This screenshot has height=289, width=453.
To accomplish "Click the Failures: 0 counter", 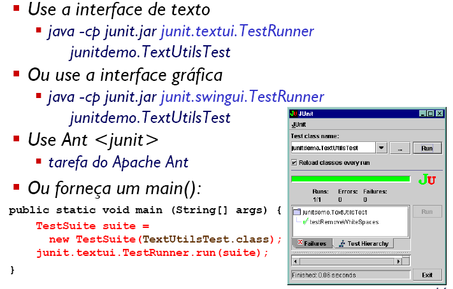I will pyautogui.click(x=375, y=195).
